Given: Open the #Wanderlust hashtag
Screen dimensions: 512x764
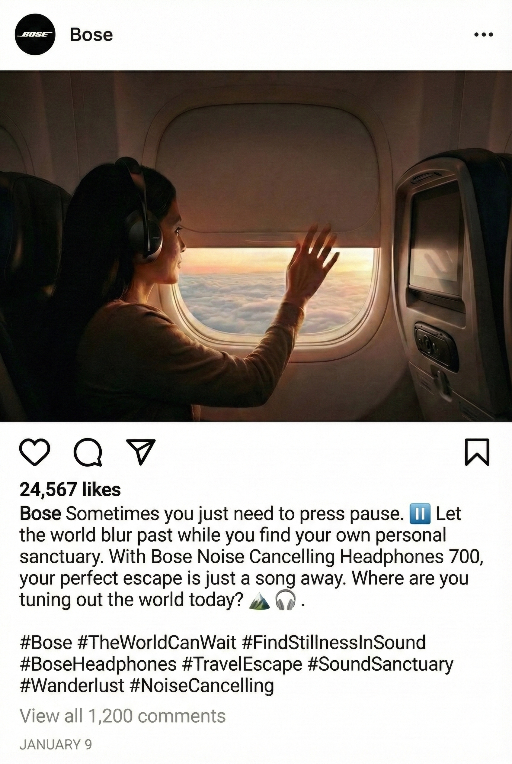Looking at the screenshot, I should (72, 685).
